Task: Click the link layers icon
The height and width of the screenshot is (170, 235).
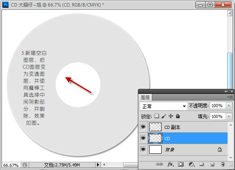Action: point(159,164)
